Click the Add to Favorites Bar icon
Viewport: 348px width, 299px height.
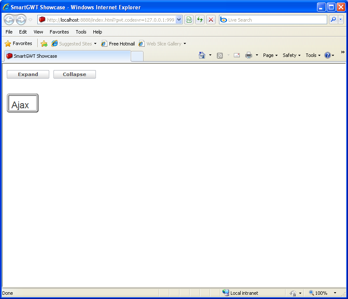point(44,44)
